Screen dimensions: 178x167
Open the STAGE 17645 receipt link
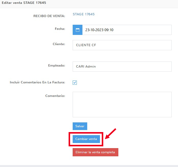[x=84, y=14]
